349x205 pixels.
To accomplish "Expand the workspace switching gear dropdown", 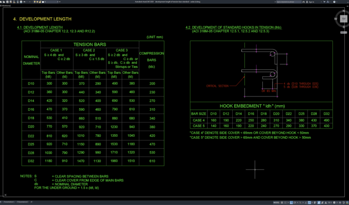I will (x=334, y=202).
